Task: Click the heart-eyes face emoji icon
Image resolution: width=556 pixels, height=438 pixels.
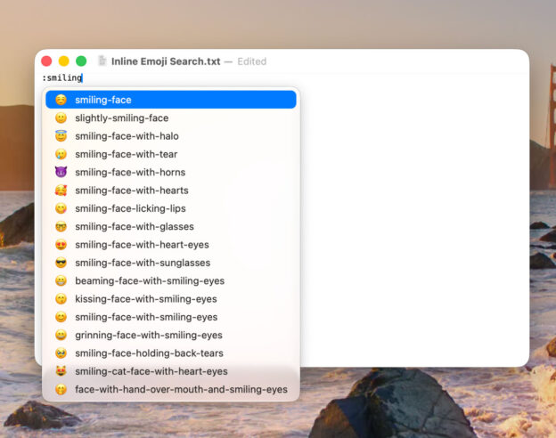Action: click(61, 245)
